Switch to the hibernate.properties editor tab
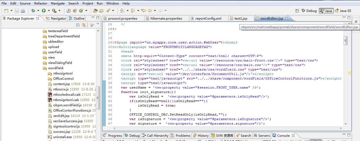This screenshot has height=141, width=360. (x=166, y=18)
